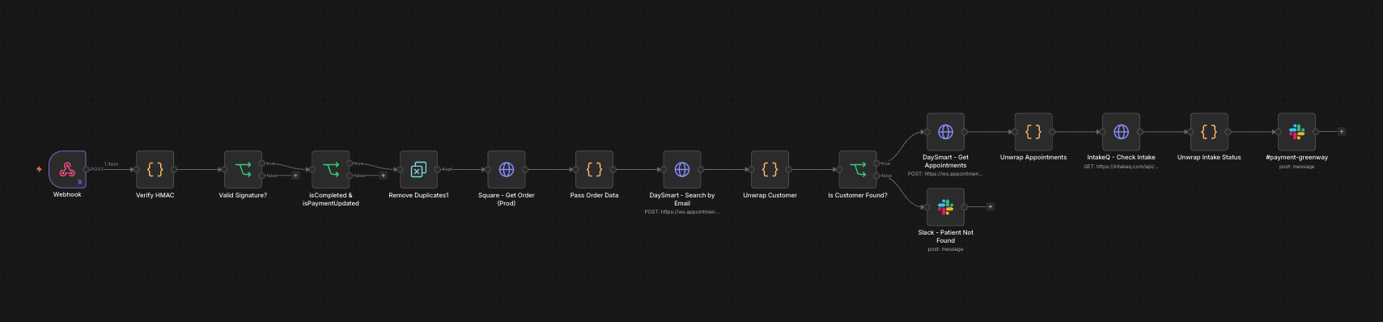This screenshot has height=322, width=1383.
Task: Click 'post: message' under Slack - Patient Not Found
Action: click(x=945, y=249)
